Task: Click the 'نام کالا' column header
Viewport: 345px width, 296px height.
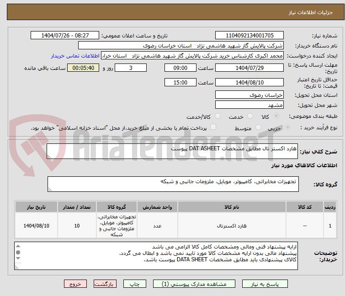Action: pyautogui.click(x=232, y=207)
